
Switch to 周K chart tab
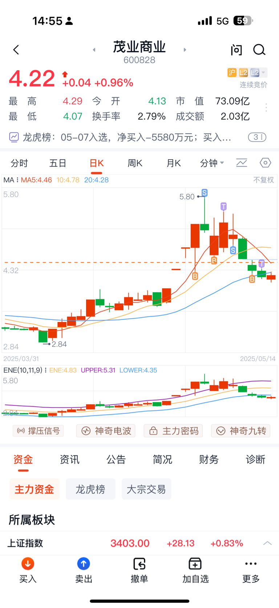coord(135,163)
